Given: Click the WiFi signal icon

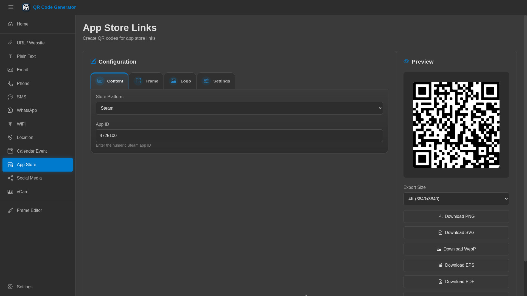Looking at the screenshot, I should pyautogui.click(x=10, y=124).
